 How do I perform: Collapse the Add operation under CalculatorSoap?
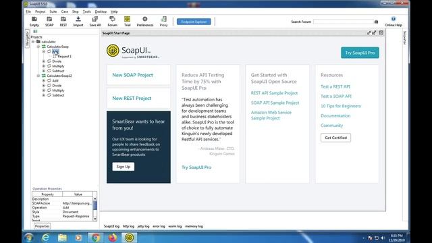tap(43, 51)
